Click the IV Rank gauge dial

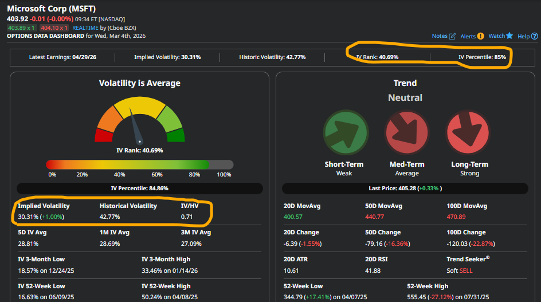pos(140,120)
